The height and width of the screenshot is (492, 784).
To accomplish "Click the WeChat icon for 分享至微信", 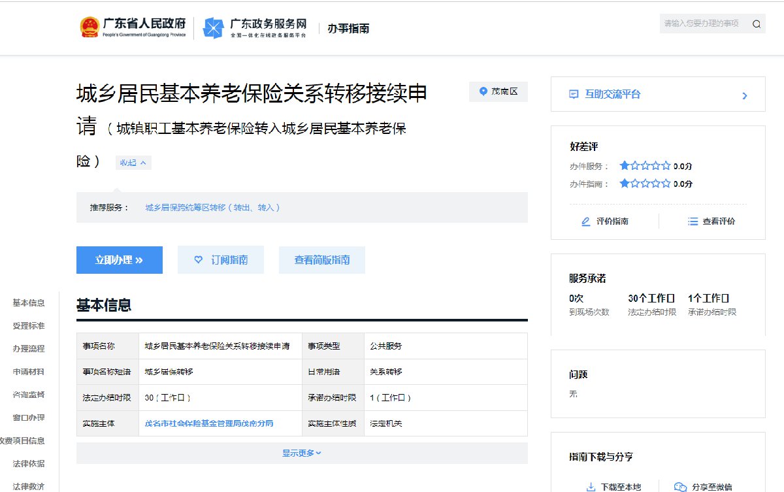I will point(680,487).
